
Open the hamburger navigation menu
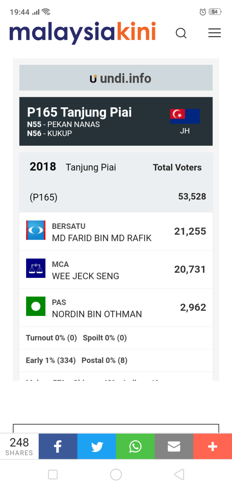click(x=214, y=33)
